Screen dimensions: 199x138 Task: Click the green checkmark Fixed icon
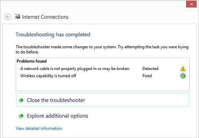(x=183, y=76)
